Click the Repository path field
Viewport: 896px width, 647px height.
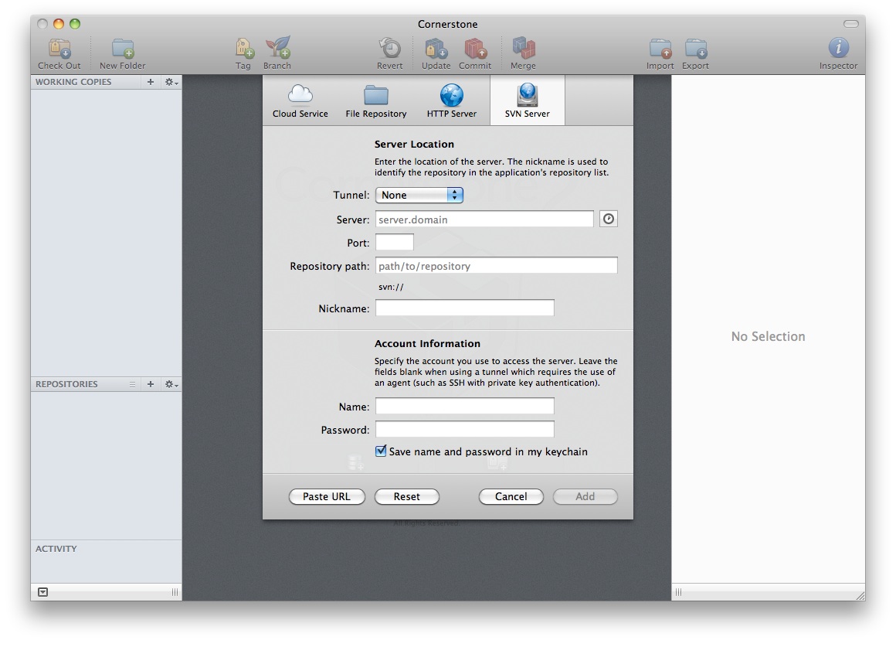tap(497, 265)
